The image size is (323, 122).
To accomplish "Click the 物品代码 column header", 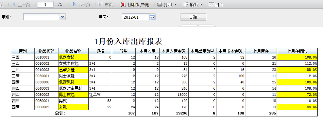I will click(x=46, y=51).
